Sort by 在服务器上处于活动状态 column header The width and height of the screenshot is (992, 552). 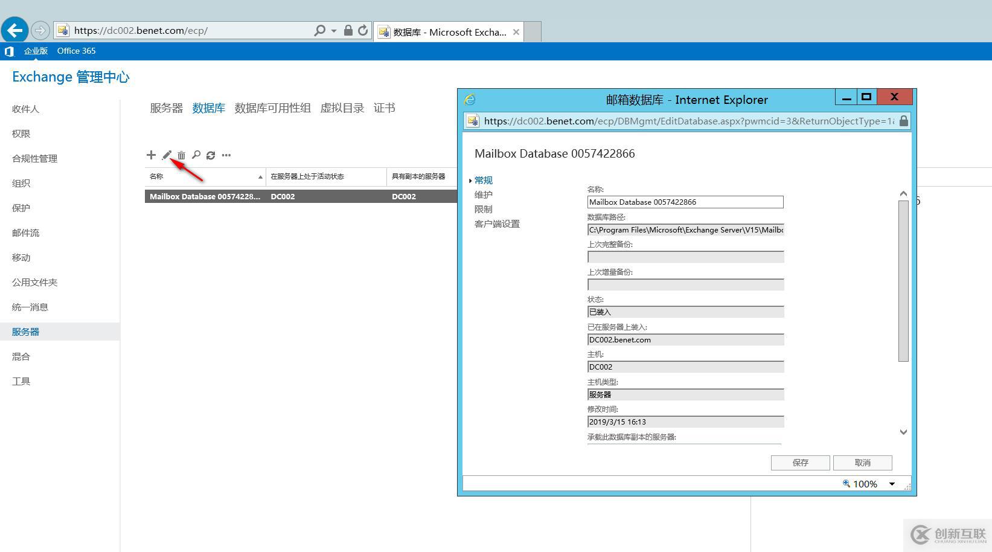[x=326, y=176]
